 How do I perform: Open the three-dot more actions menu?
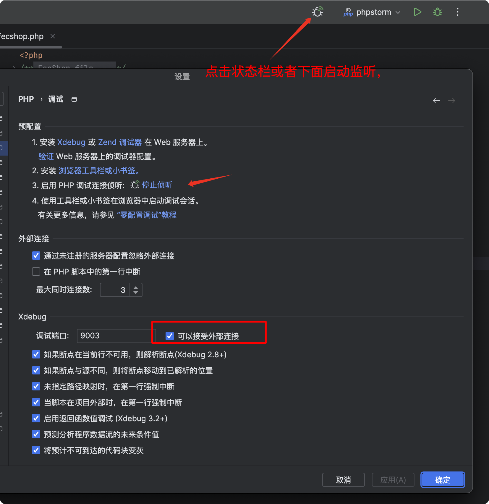coord(457,12)
